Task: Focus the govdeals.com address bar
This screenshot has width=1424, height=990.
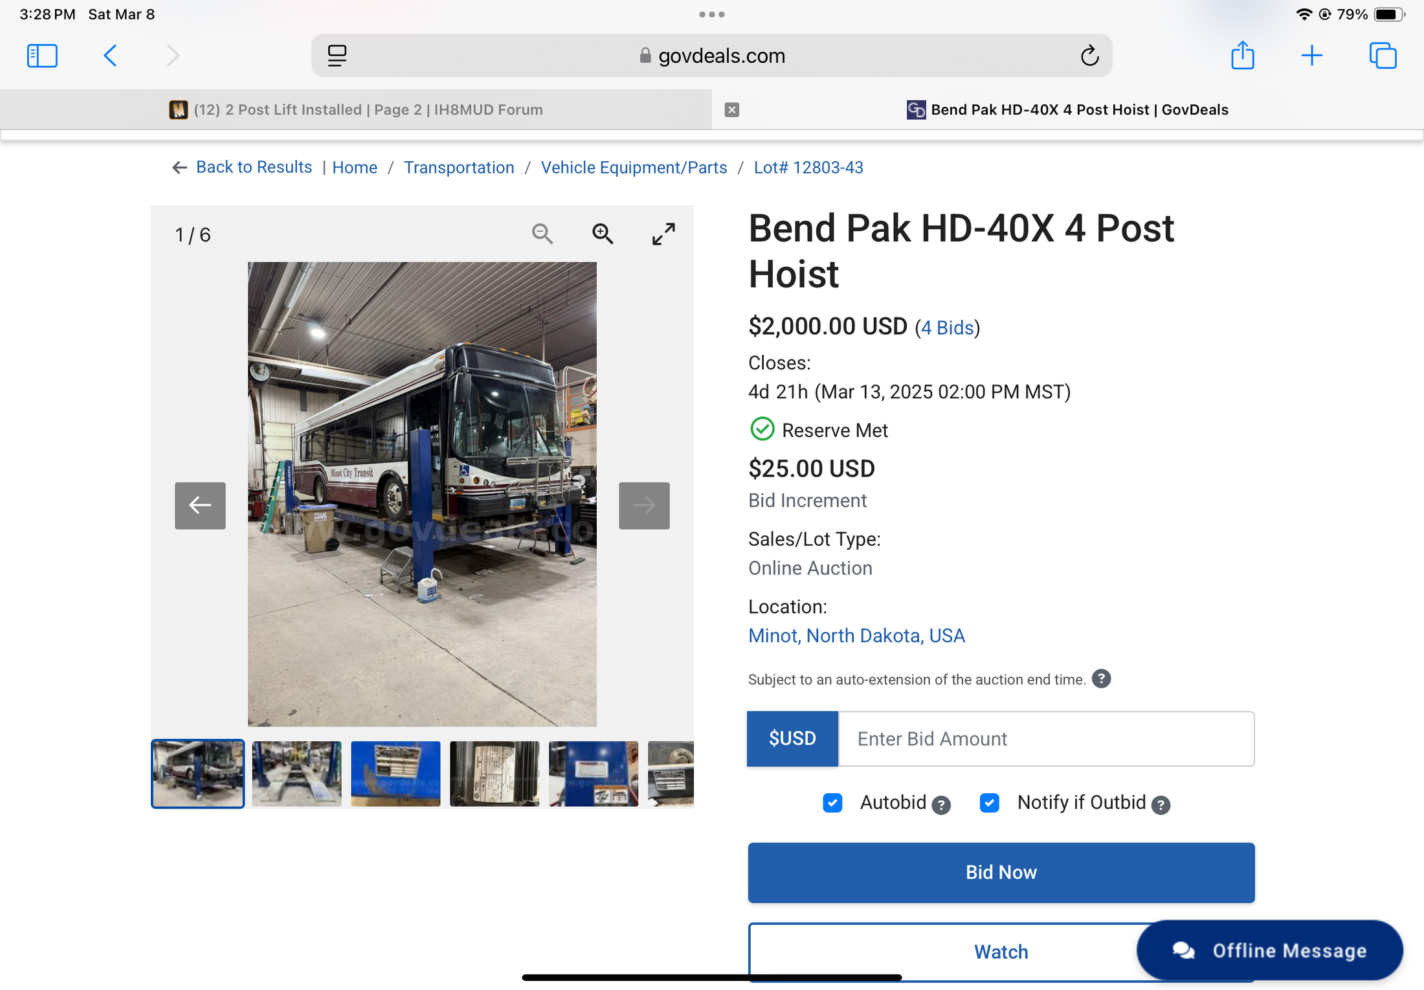Action: (712, 56)
